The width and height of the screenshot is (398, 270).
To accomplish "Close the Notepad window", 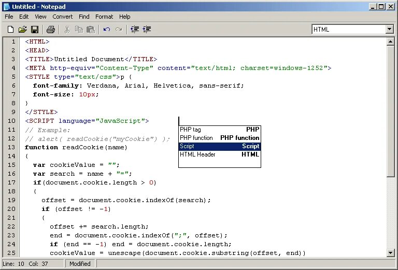I will pyautogui.click(x=391, y=7).
